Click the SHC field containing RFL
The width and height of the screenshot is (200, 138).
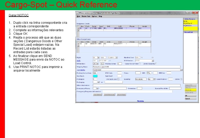[x=149, y=73]
